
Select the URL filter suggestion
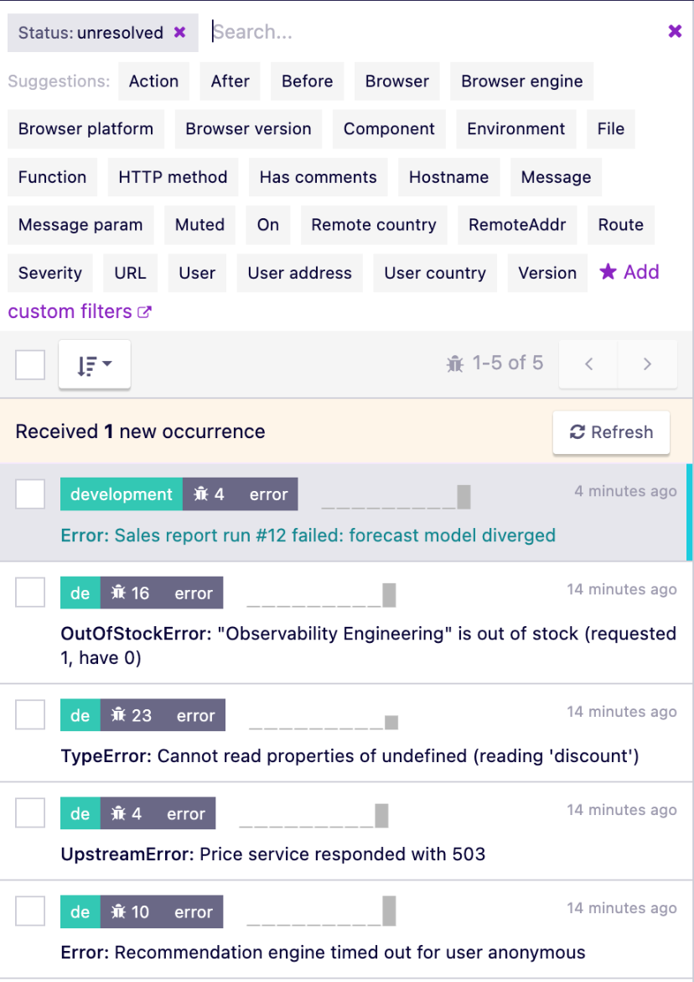pyautogui.click(x=130, y=273)
